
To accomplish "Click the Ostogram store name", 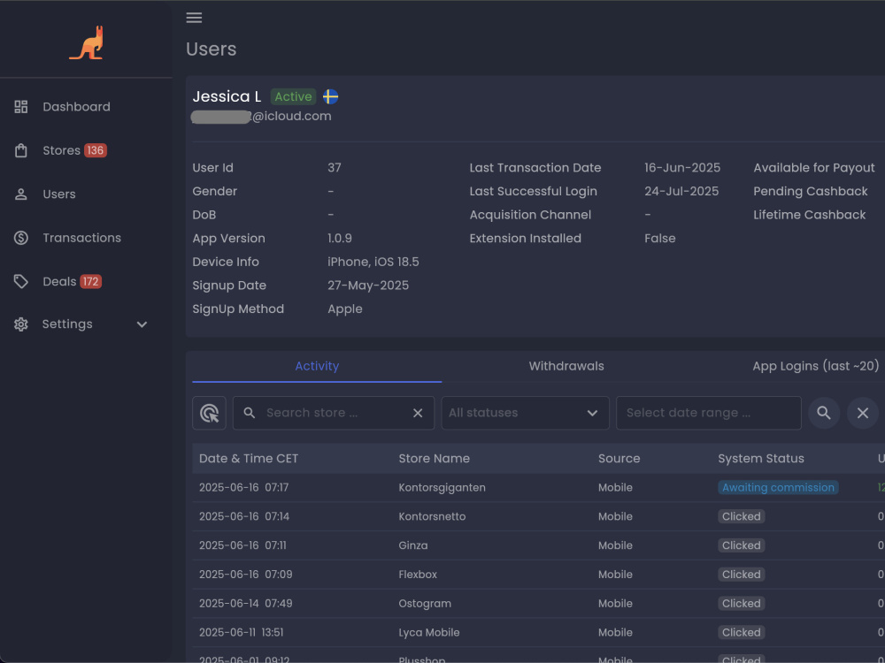I will click(425, 603).
